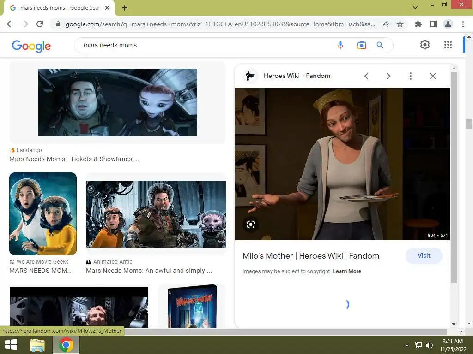Click the browser forward arrow
473x354 pixels.
(x=25, y=24)
